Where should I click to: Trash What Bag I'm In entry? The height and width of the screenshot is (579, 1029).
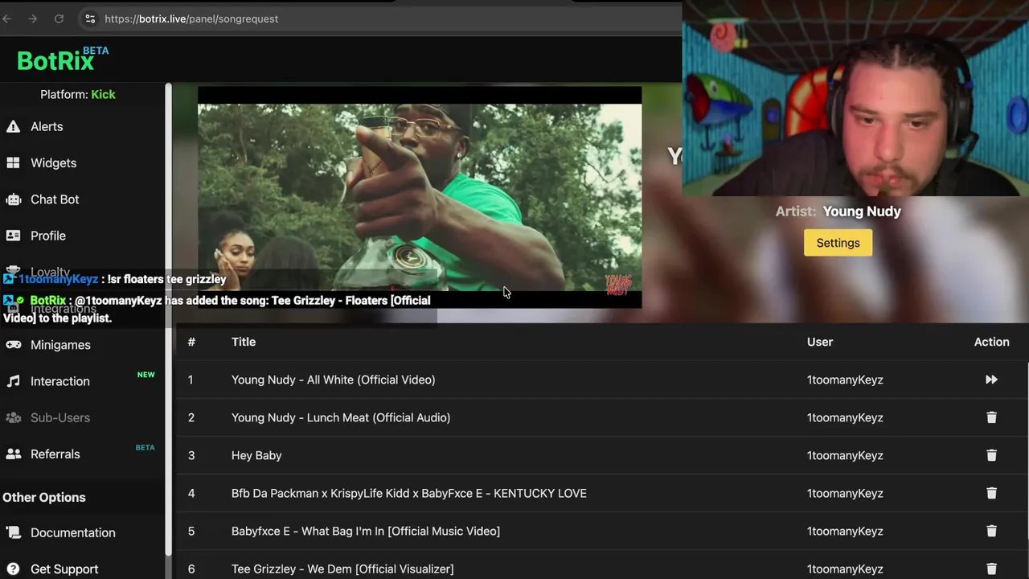(991, 531)
